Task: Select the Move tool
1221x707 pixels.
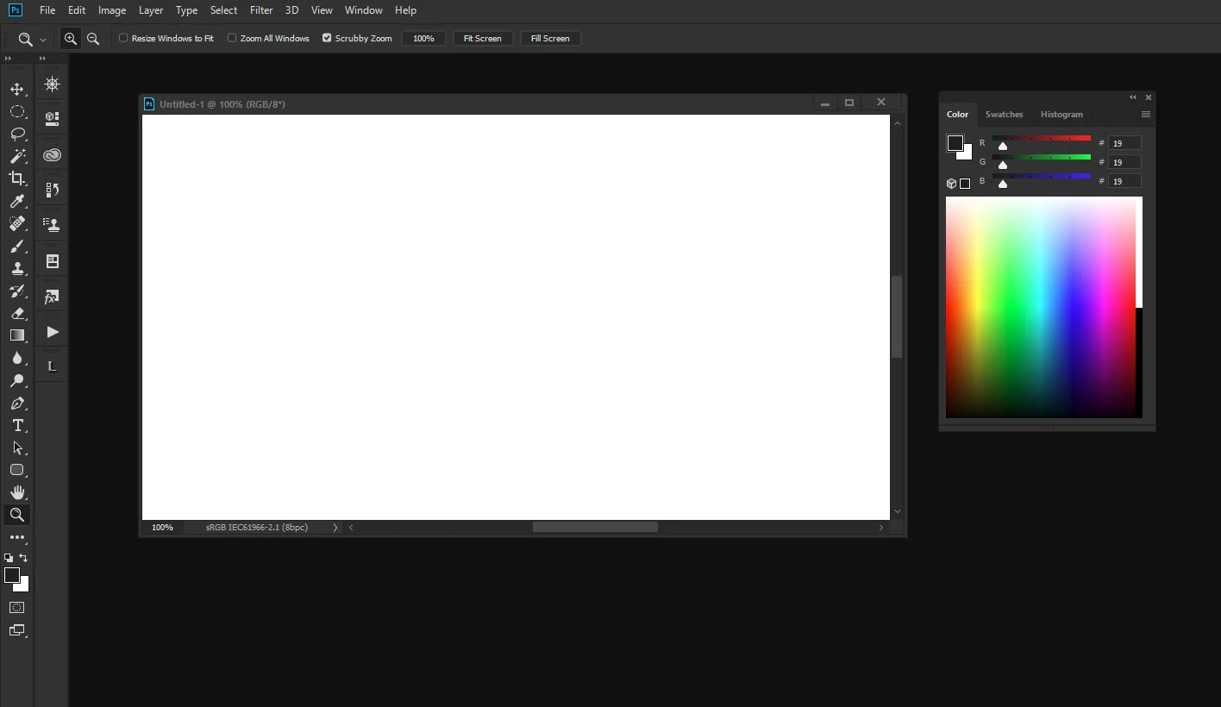Action: (x=16, y=89)
